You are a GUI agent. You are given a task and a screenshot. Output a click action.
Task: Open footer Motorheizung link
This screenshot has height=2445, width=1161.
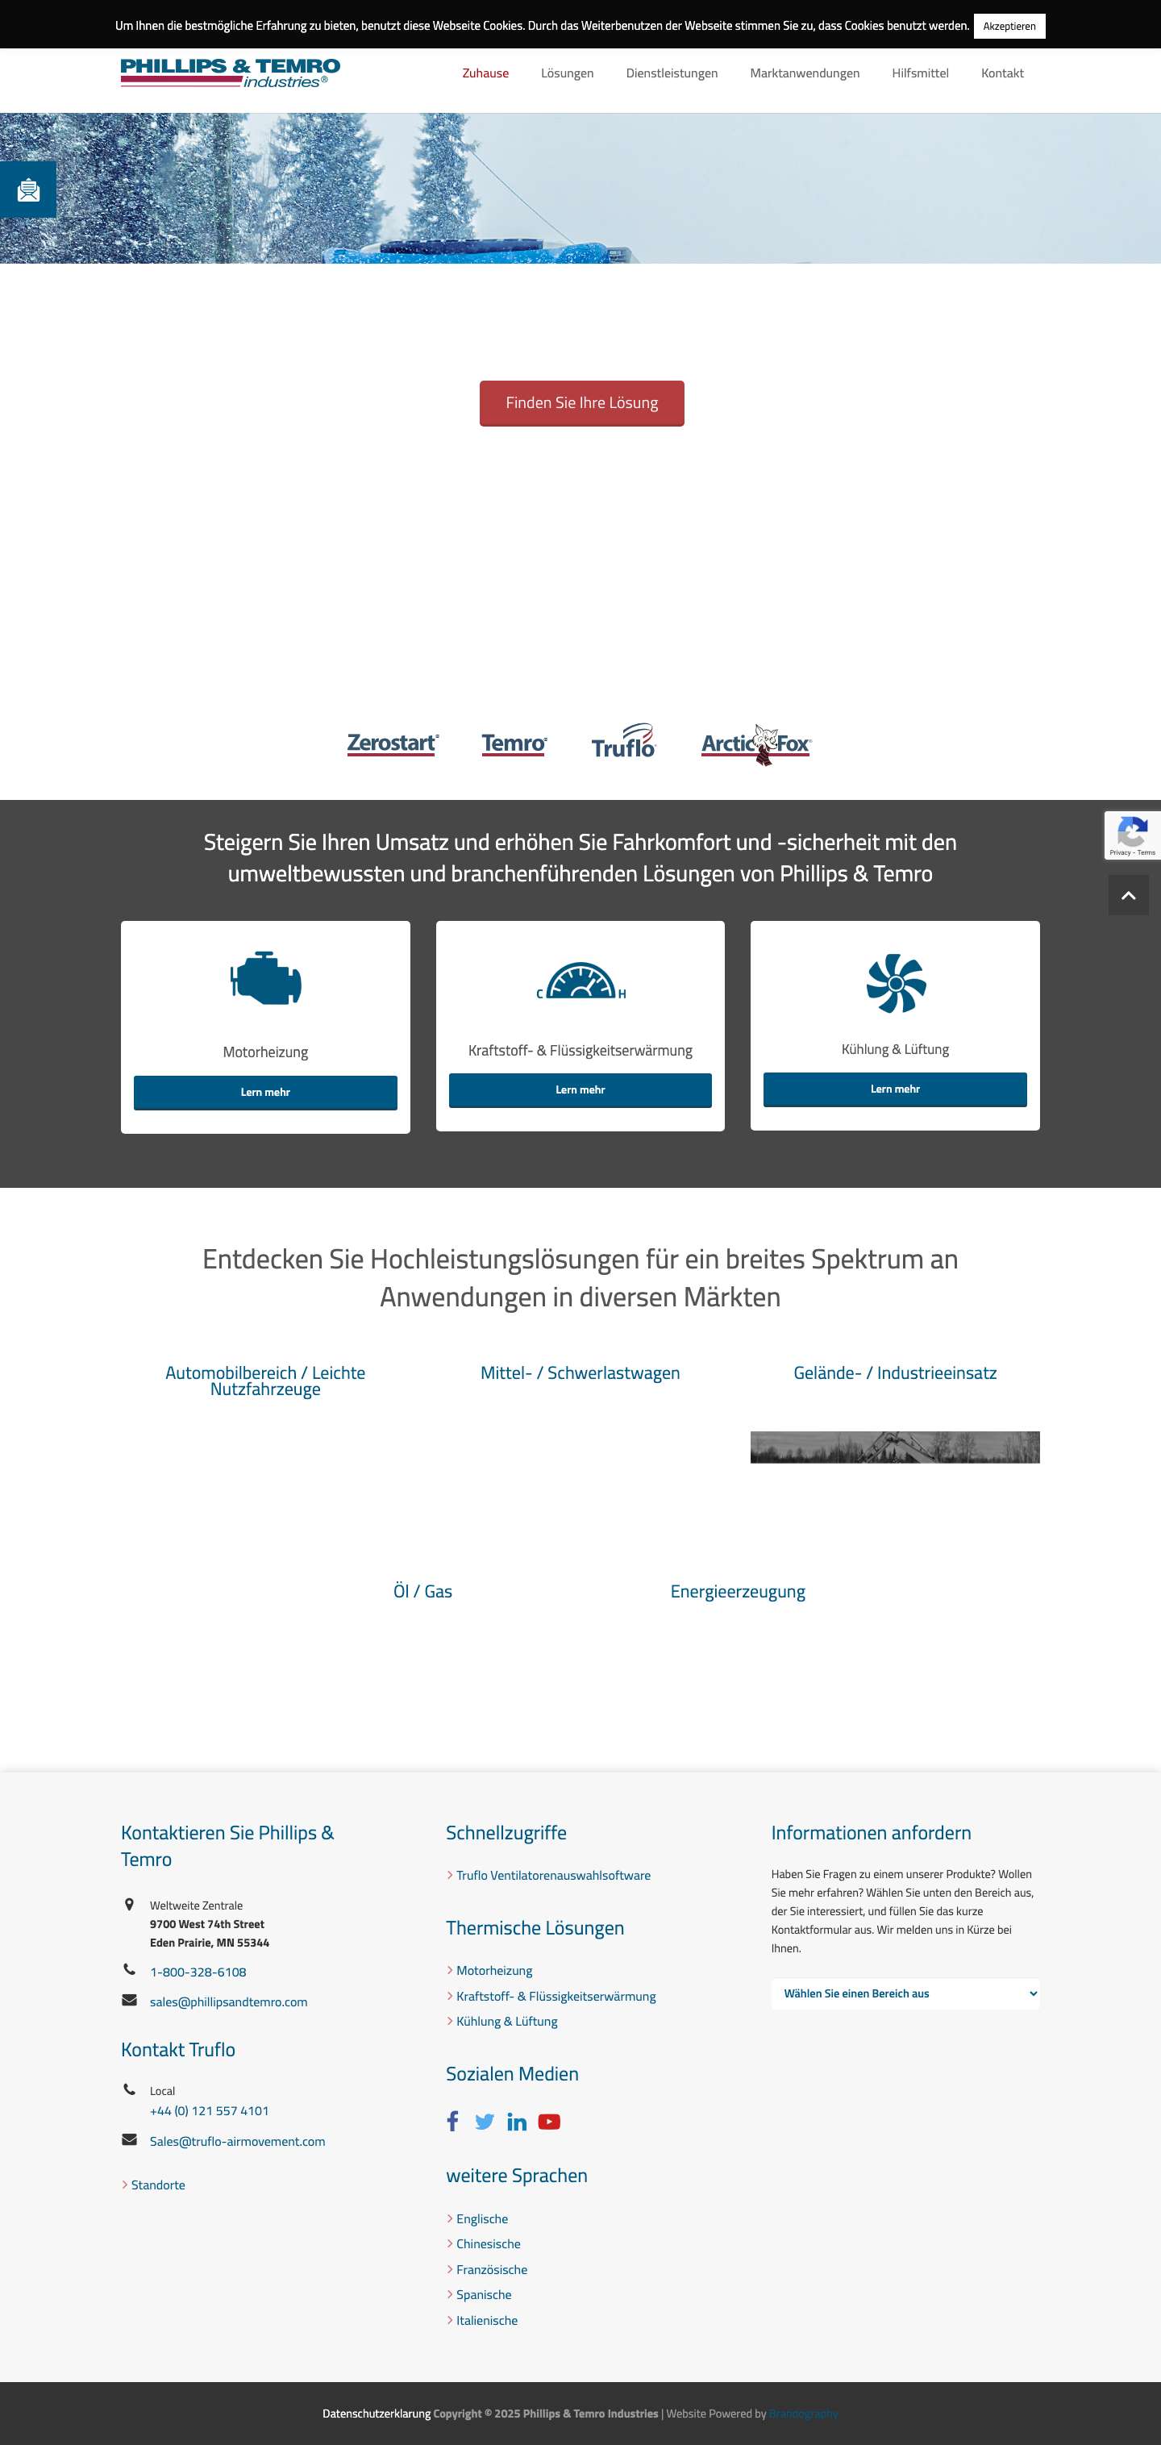pyautogui.click(x=493, y=1970)
